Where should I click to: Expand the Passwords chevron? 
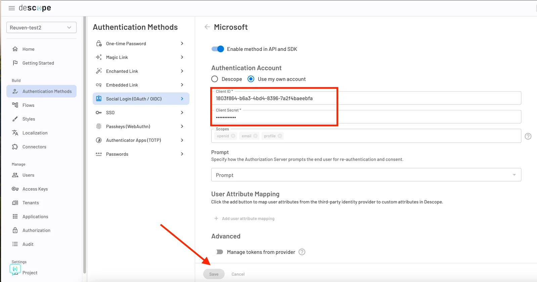(x=182, y=154)
